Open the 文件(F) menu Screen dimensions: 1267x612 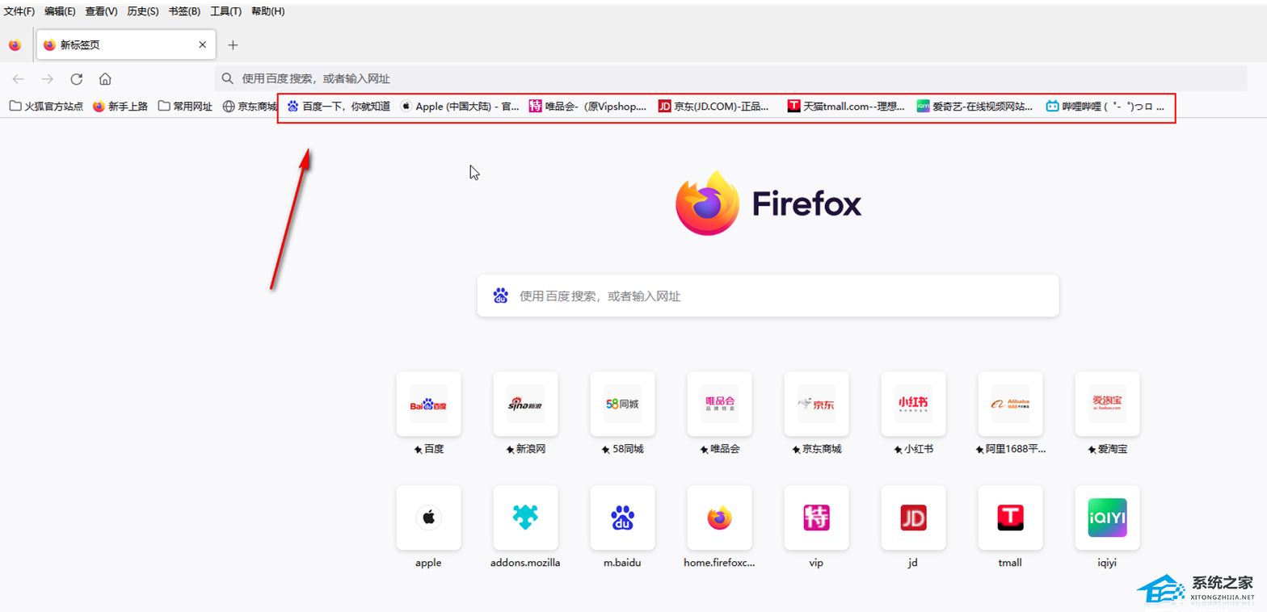pyautogui.click(x=19, y=11)
